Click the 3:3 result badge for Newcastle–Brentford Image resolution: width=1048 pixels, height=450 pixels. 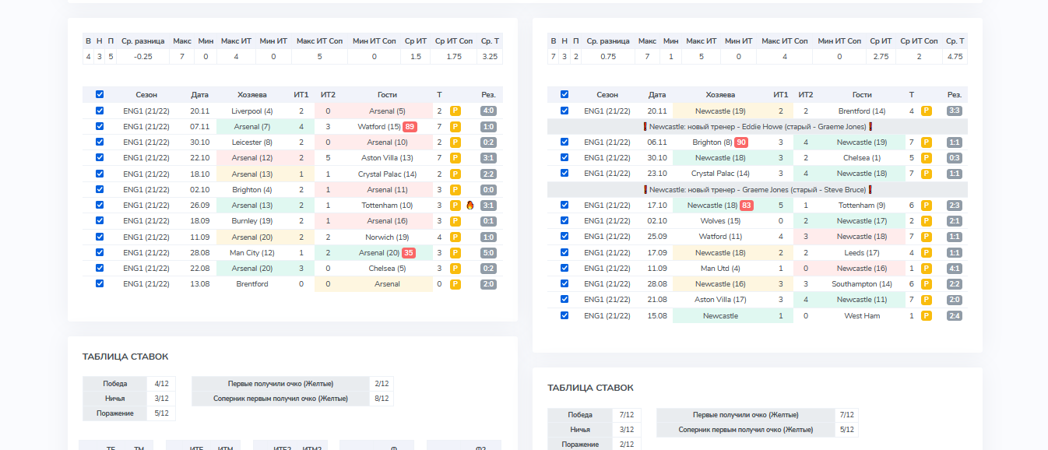pyautogui.click(x=954, y=111)
